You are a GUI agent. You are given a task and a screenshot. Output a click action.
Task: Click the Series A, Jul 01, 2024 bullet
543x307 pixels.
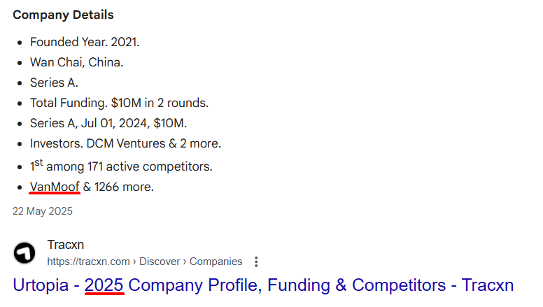click(108, 123)
